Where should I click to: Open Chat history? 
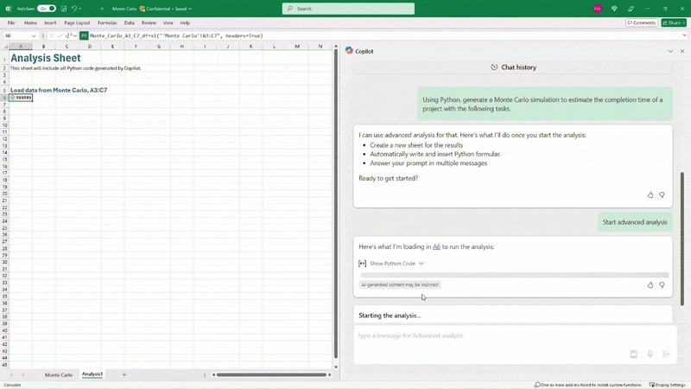[513, 67]
